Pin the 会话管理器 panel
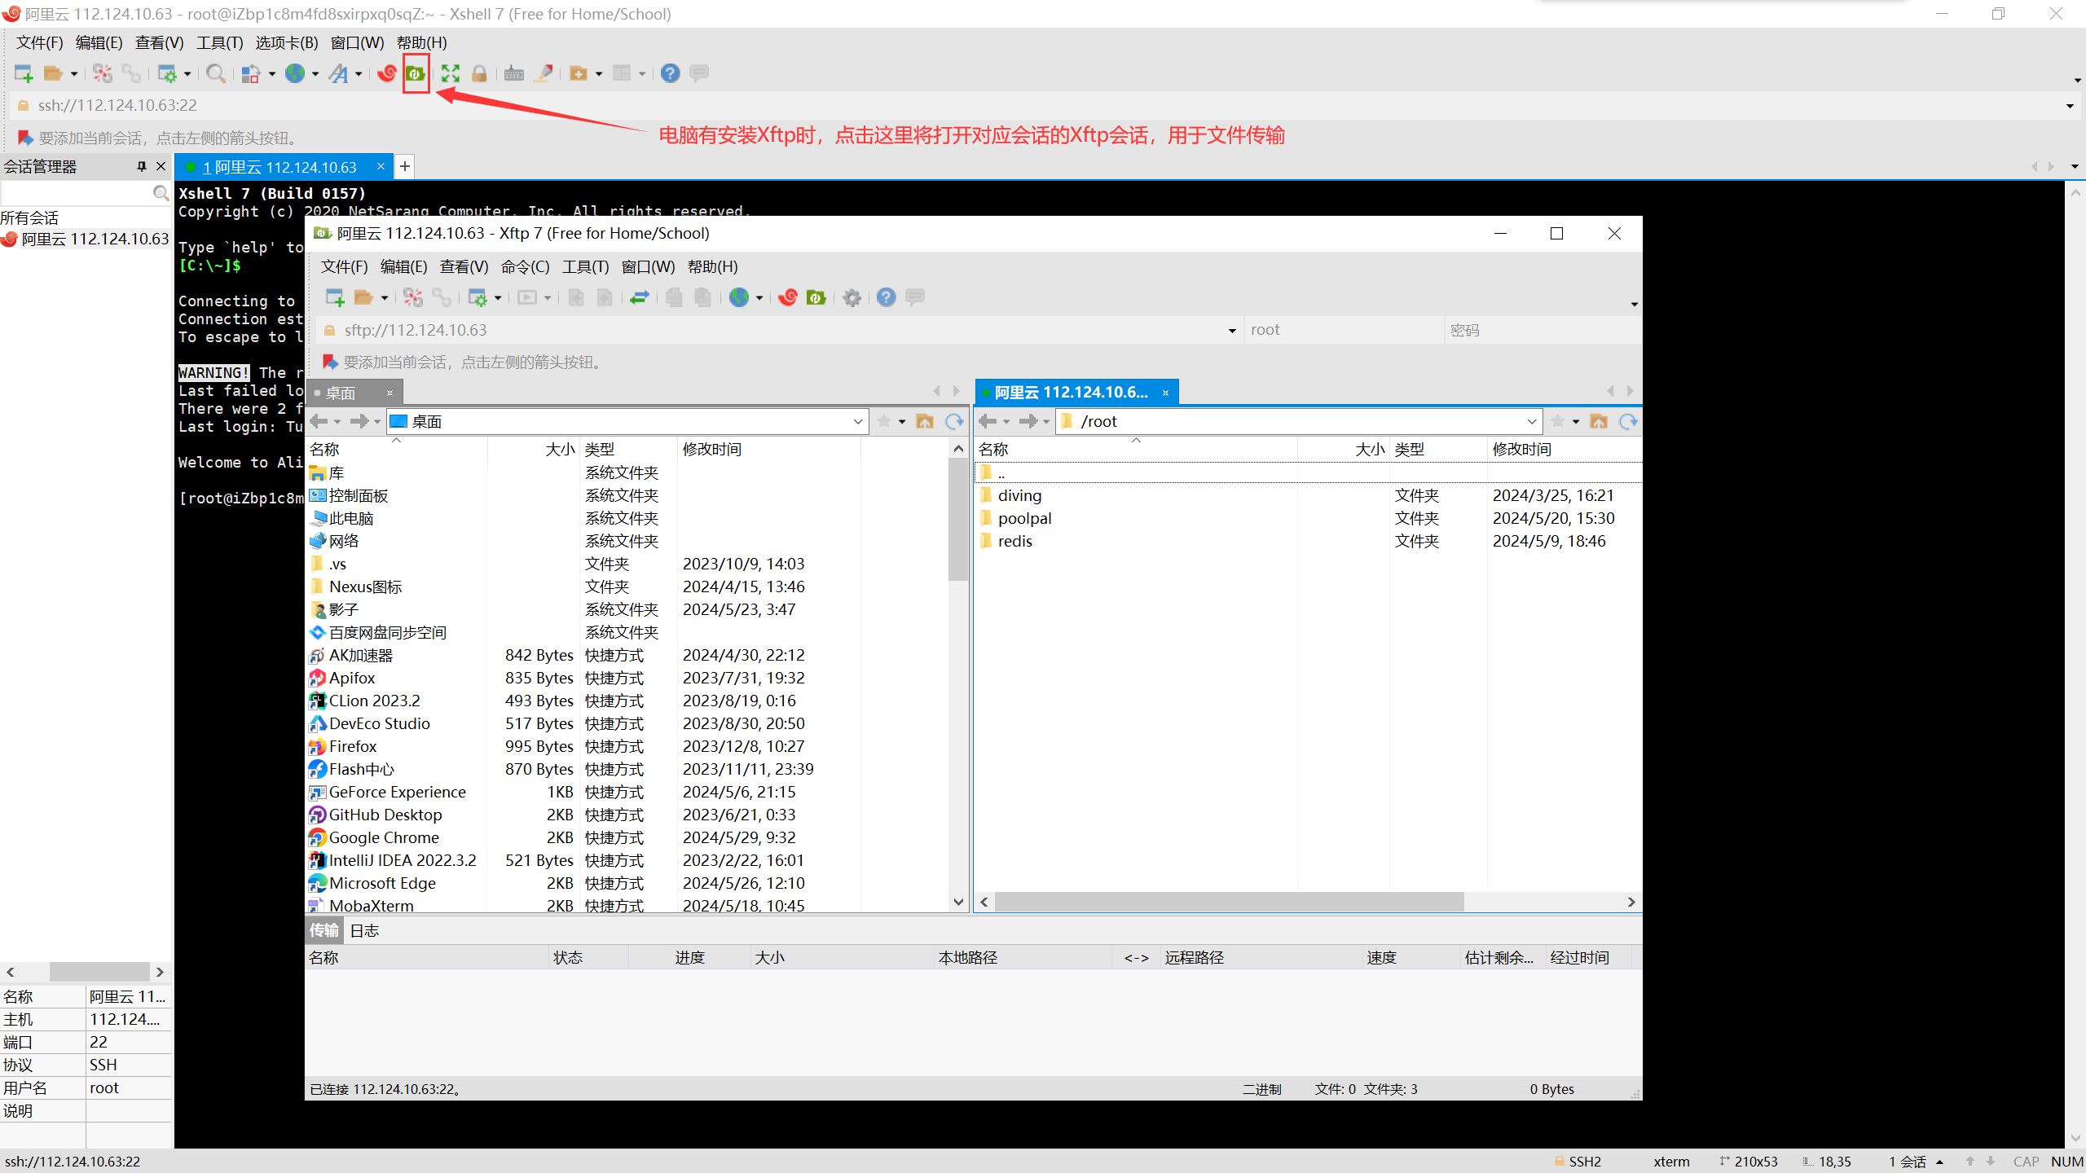Screen dimensions: 2086x1173 [142, 166]
